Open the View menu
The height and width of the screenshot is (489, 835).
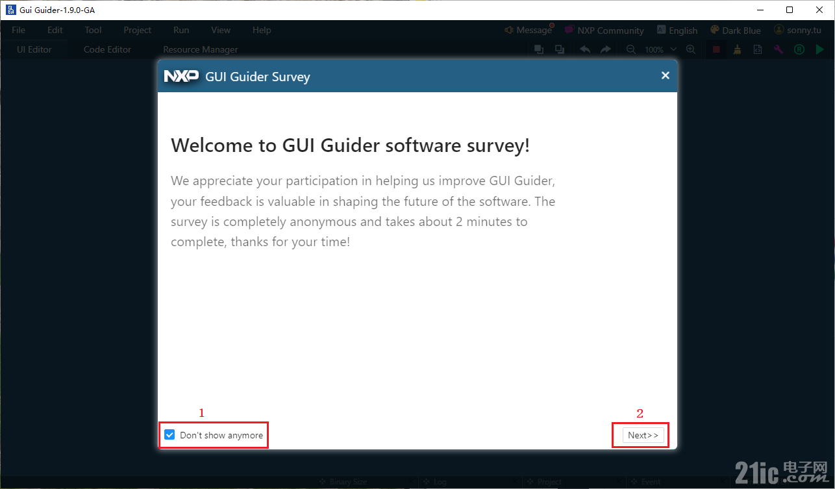[221, 30]
